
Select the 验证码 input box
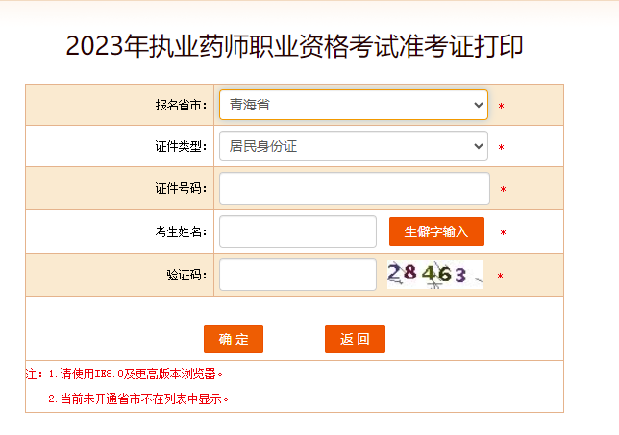coord(298,275)
